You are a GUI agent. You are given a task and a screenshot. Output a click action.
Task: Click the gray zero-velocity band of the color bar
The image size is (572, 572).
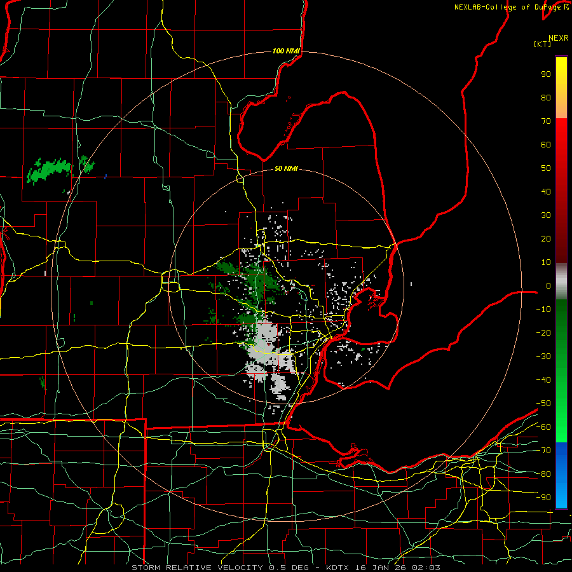561,281
